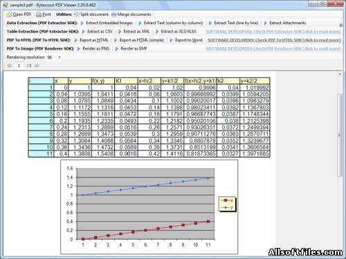Viewport: 346px width, 259px height.
Task: Click row index cell '11'
Action: (41, 153)
